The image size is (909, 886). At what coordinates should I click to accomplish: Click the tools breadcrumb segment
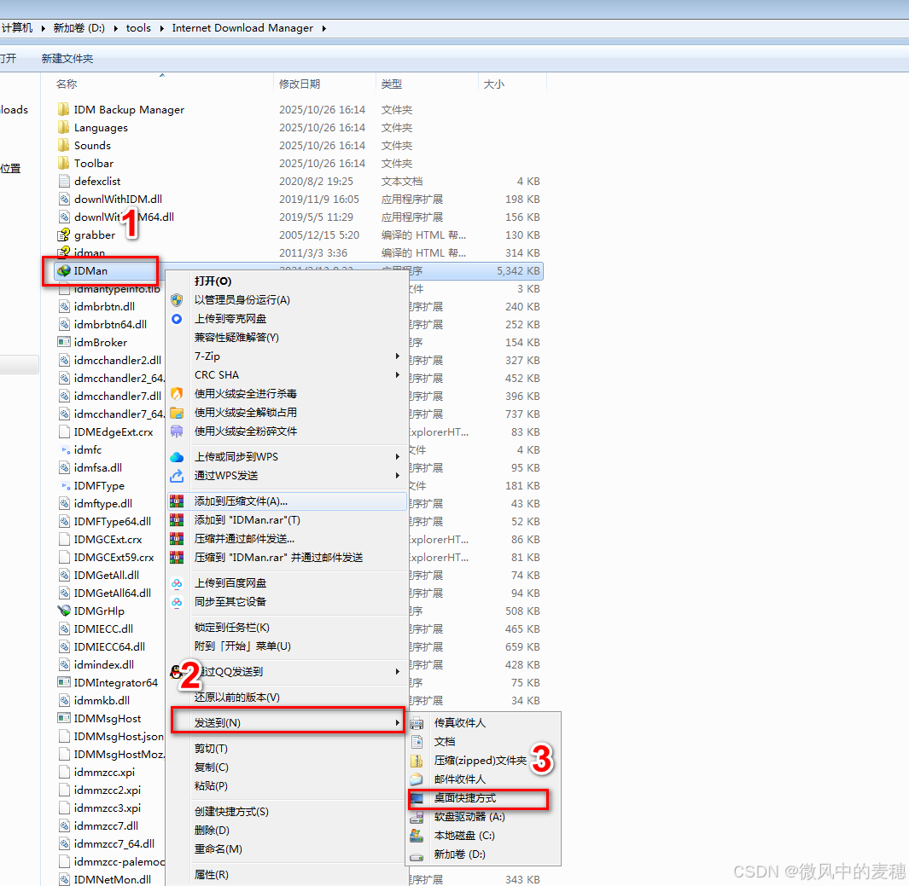[x=138, y=28]
